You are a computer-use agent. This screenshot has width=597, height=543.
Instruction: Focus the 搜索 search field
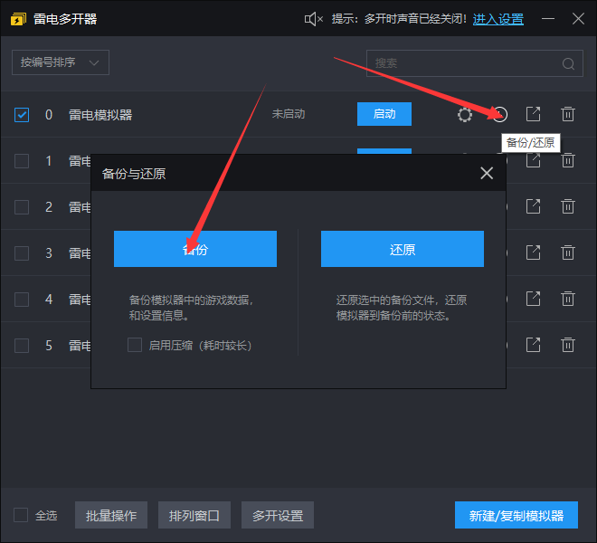[x=474, y=63]
